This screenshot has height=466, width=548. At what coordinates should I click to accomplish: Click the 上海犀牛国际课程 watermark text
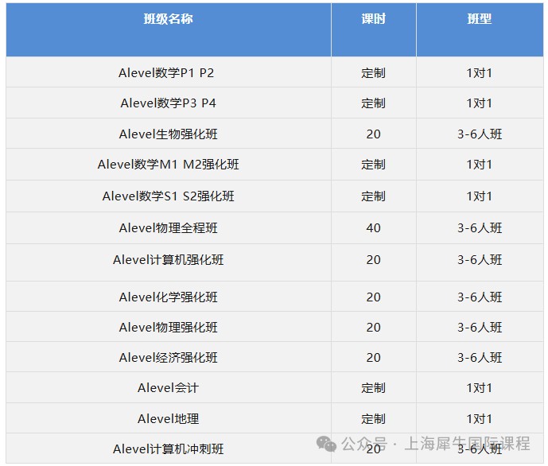[467, 443]
